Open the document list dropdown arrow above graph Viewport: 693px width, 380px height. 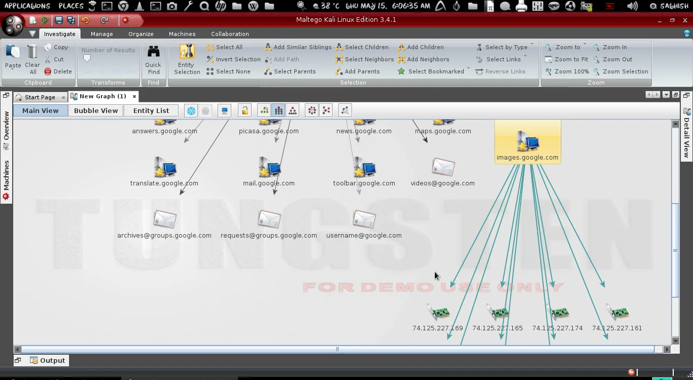(667, 95)
